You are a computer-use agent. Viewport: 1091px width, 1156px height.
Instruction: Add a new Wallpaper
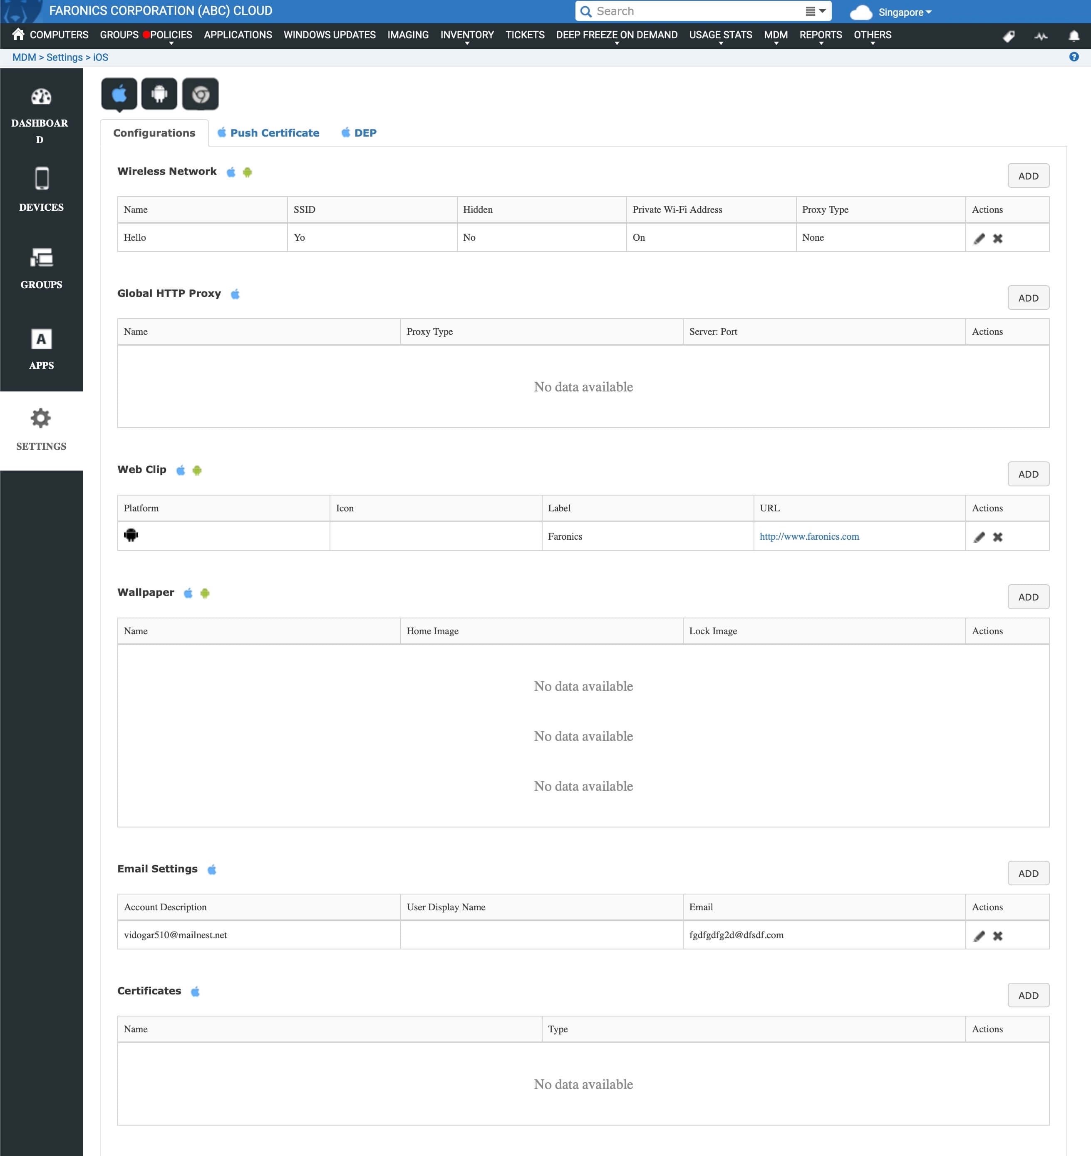click(x=1028, y=597)
